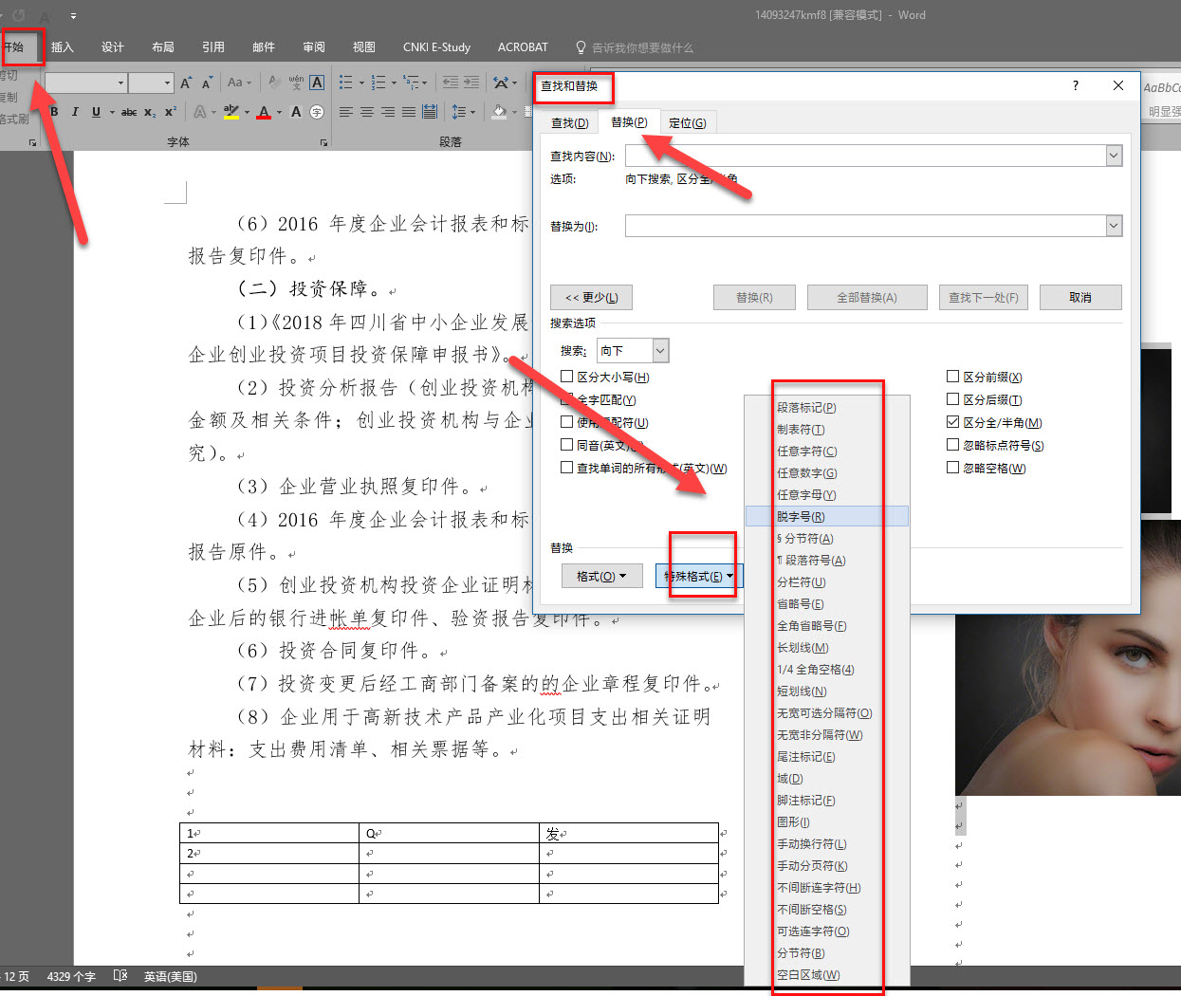Open the 搜索 direction dropdown
The width and height of the screenshot is (1181, 996).
659,350
